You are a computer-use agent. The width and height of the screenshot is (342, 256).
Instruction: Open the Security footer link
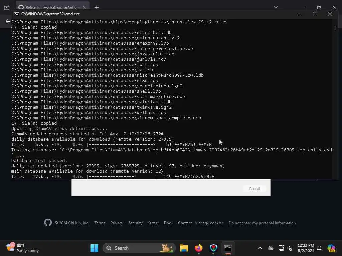tap(136, 223)
